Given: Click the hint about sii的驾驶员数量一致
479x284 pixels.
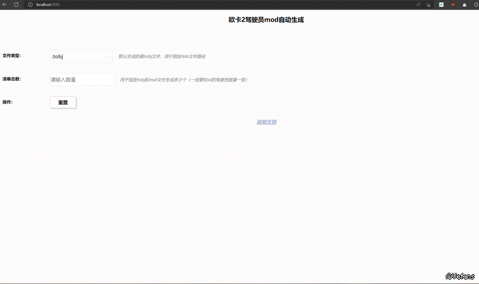Looking at the screenshot, I should (x=183, y=80).
